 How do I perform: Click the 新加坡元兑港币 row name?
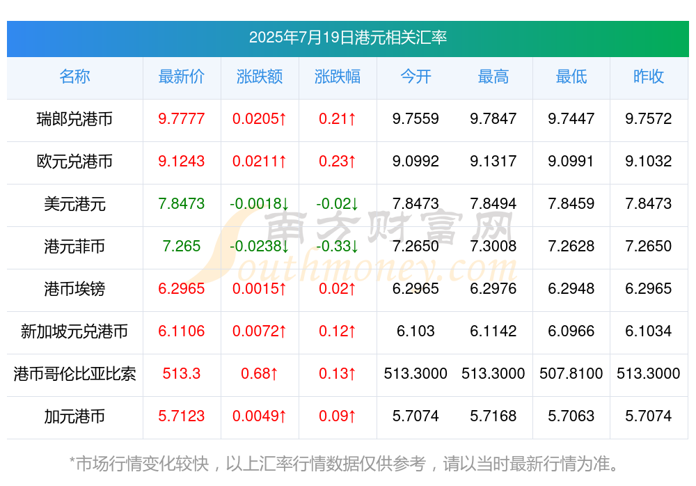click(74, 331)
